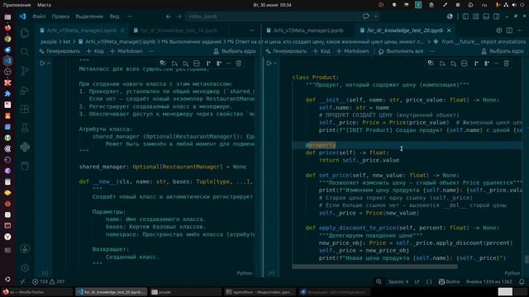The image size is (529, 297).
Task: Click Выполнить все in right notebook toolbar
Action: coord(401,51)
